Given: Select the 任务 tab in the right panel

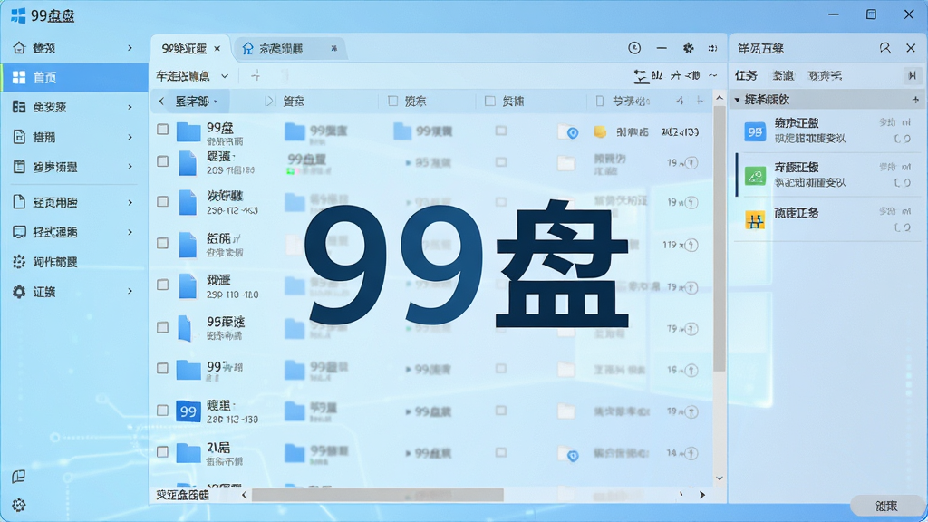Looking at the screenshot, I should [x=746, y=76].
